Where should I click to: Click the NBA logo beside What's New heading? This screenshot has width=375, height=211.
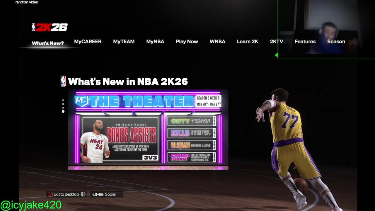[63, 81]
